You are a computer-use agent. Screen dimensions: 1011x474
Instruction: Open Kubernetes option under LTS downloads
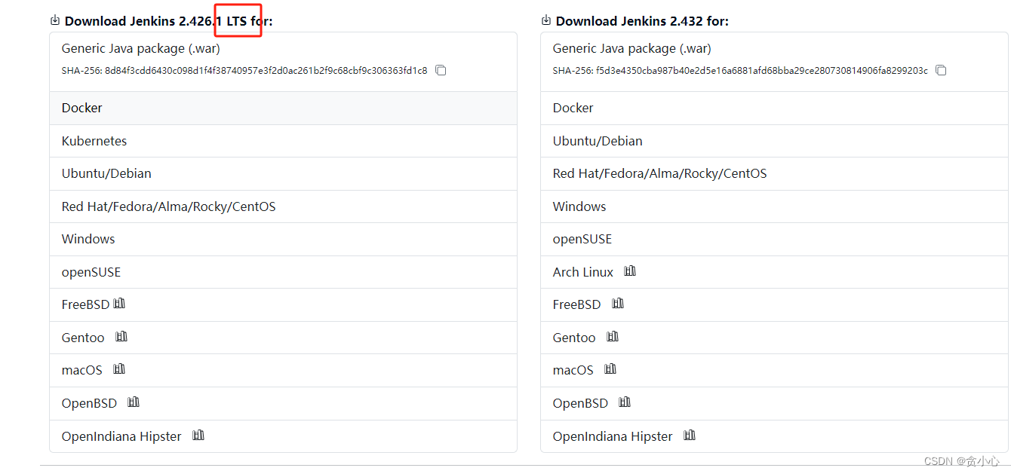[x=283, y=141]
